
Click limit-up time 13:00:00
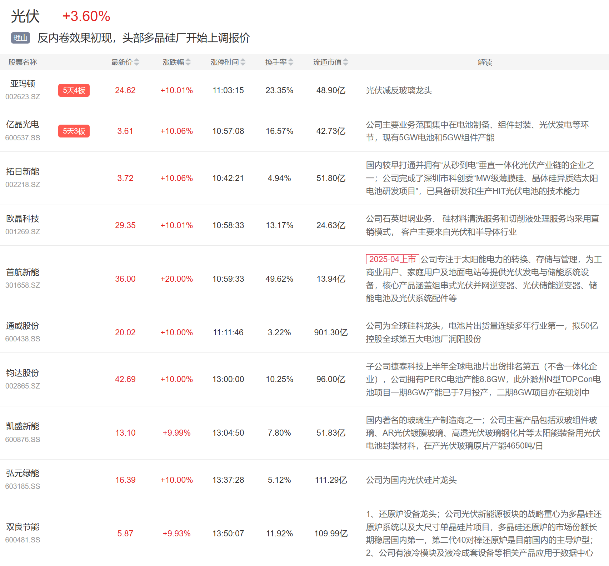pos(228,379)
